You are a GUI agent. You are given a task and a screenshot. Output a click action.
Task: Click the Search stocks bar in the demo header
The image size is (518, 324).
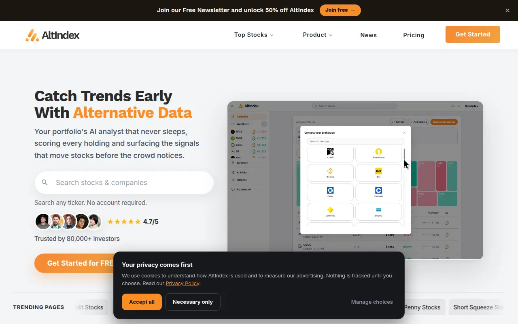coord(354,106)
